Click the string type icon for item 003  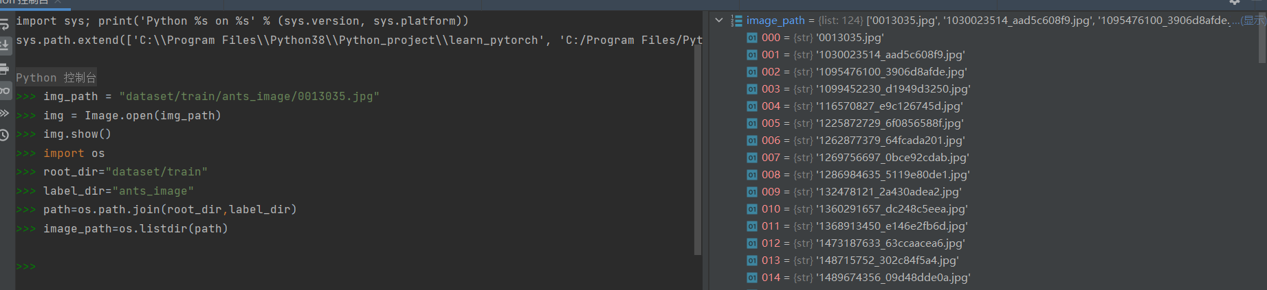click(x=752, y=89)
